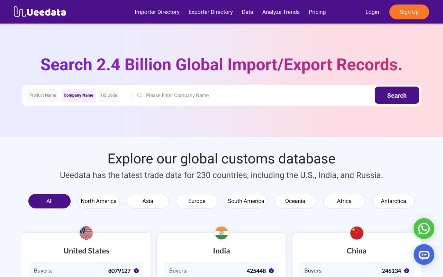This screenshot has width=443, height=277.
Task: Open the Pricing page
Action: pyautogui.click(x=317, y=12)
